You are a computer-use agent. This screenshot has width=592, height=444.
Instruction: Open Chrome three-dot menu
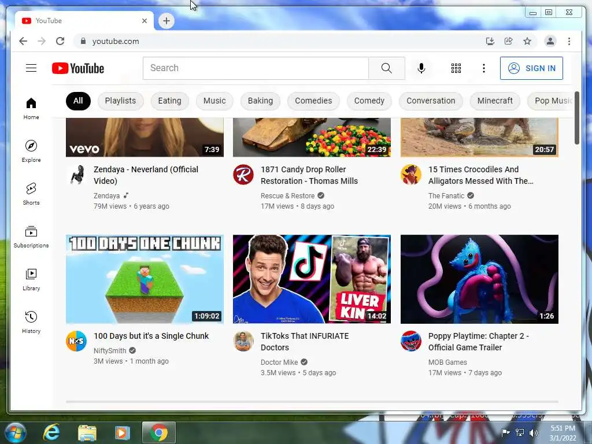point(569,41)
